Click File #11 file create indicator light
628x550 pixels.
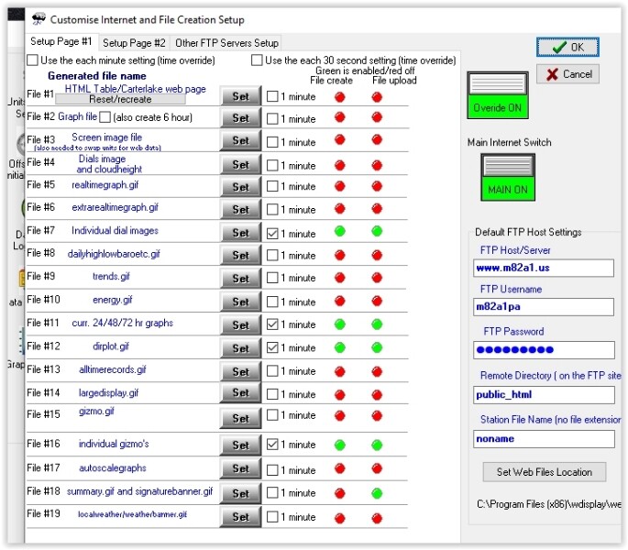tap(339, 324)
